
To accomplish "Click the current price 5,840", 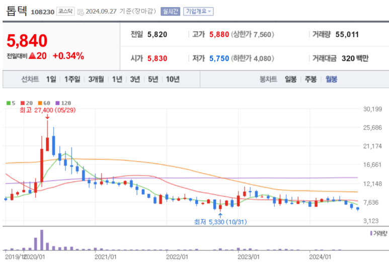I will 27,41.
